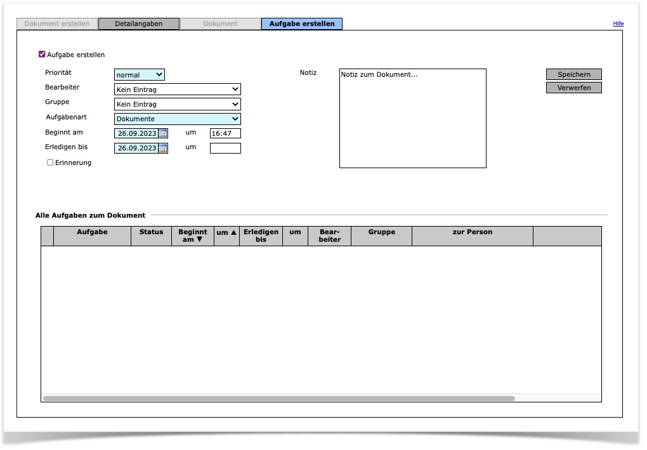This screenshot has height=450, width=647.
Task: Switch to the Detailangaben tab
Action: [x=139, y=24]
